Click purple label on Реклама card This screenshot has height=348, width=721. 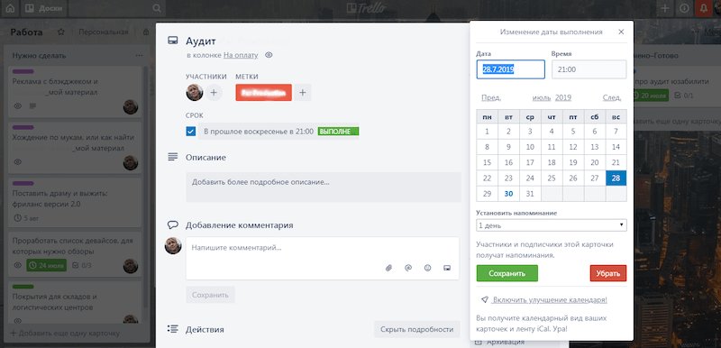pyautogui.click(x=23, y=71)
